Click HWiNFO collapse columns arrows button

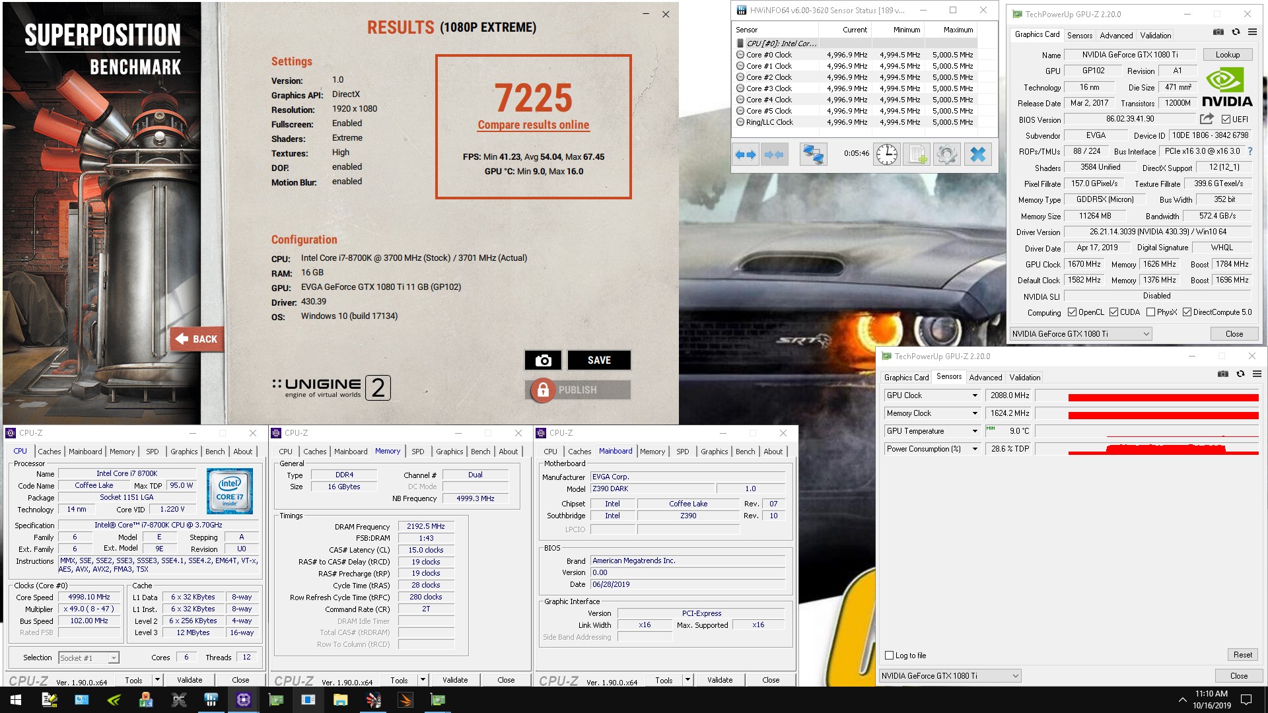point(773,154)
